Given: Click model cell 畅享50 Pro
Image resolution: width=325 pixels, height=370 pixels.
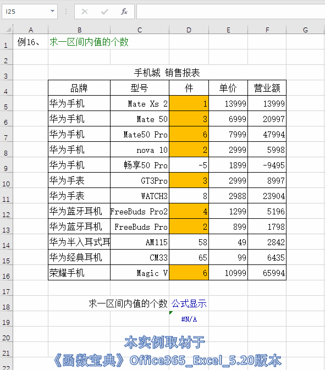Looking at the screenshot, I should pyautogui.click(x=140, y=165).
